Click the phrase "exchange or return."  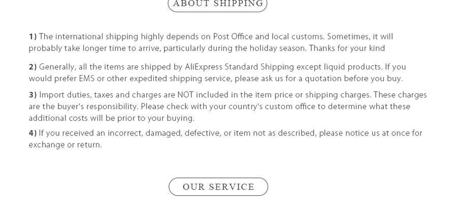point(66,145)
